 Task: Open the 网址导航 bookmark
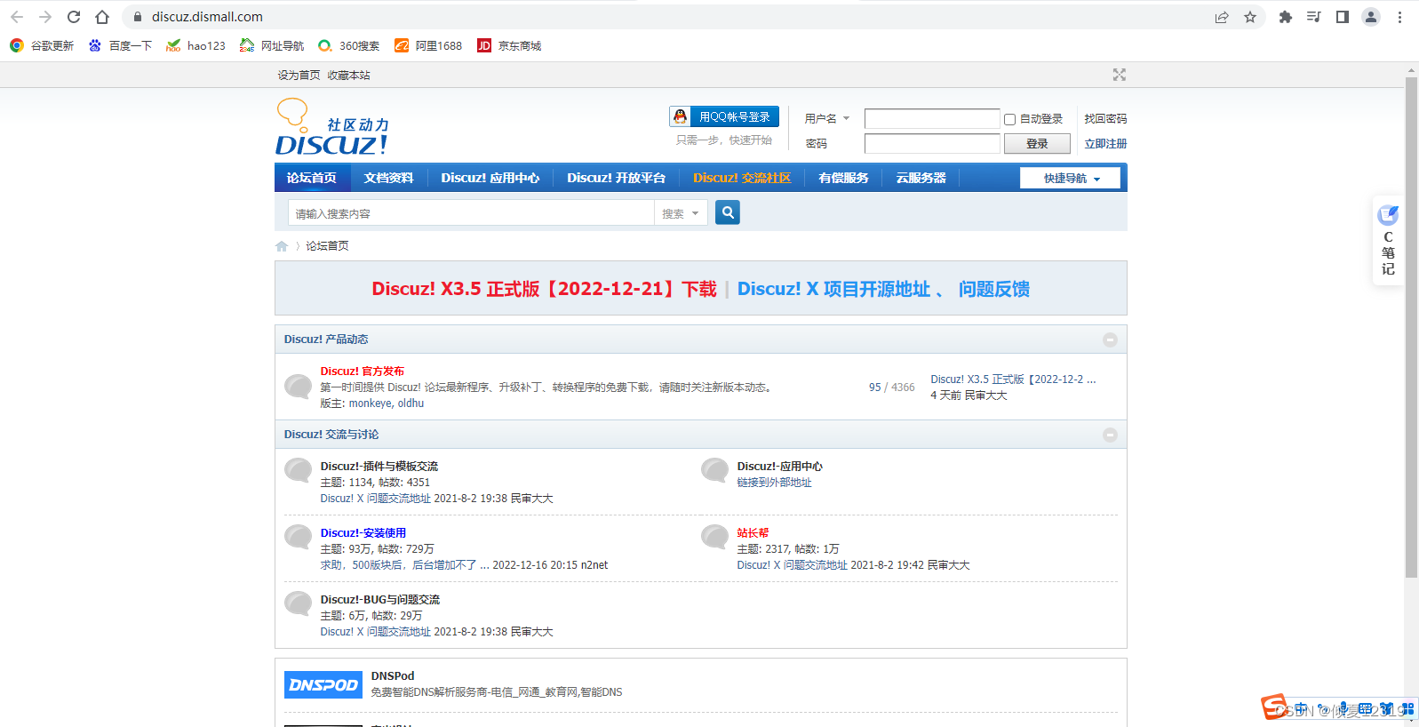[272, 45]
